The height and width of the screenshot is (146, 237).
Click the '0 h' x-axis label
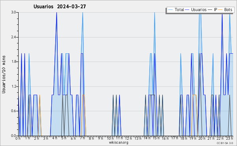(18, 138)
